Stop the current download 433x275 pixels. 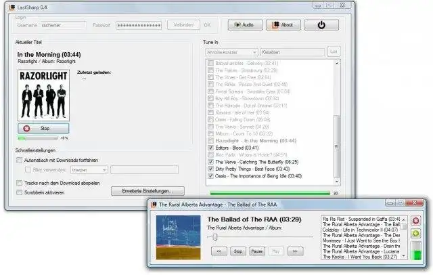pos(43,128)
